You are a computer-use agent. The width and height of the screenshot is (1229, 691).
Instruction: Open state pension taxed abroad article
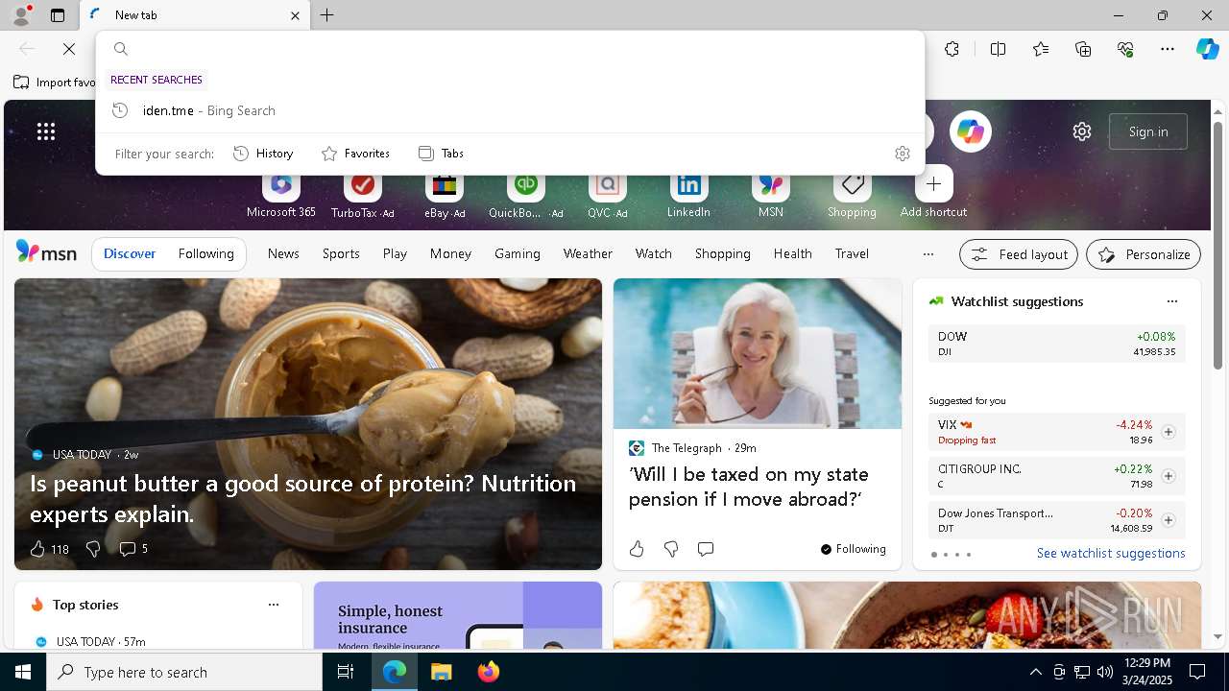[749, 487]
